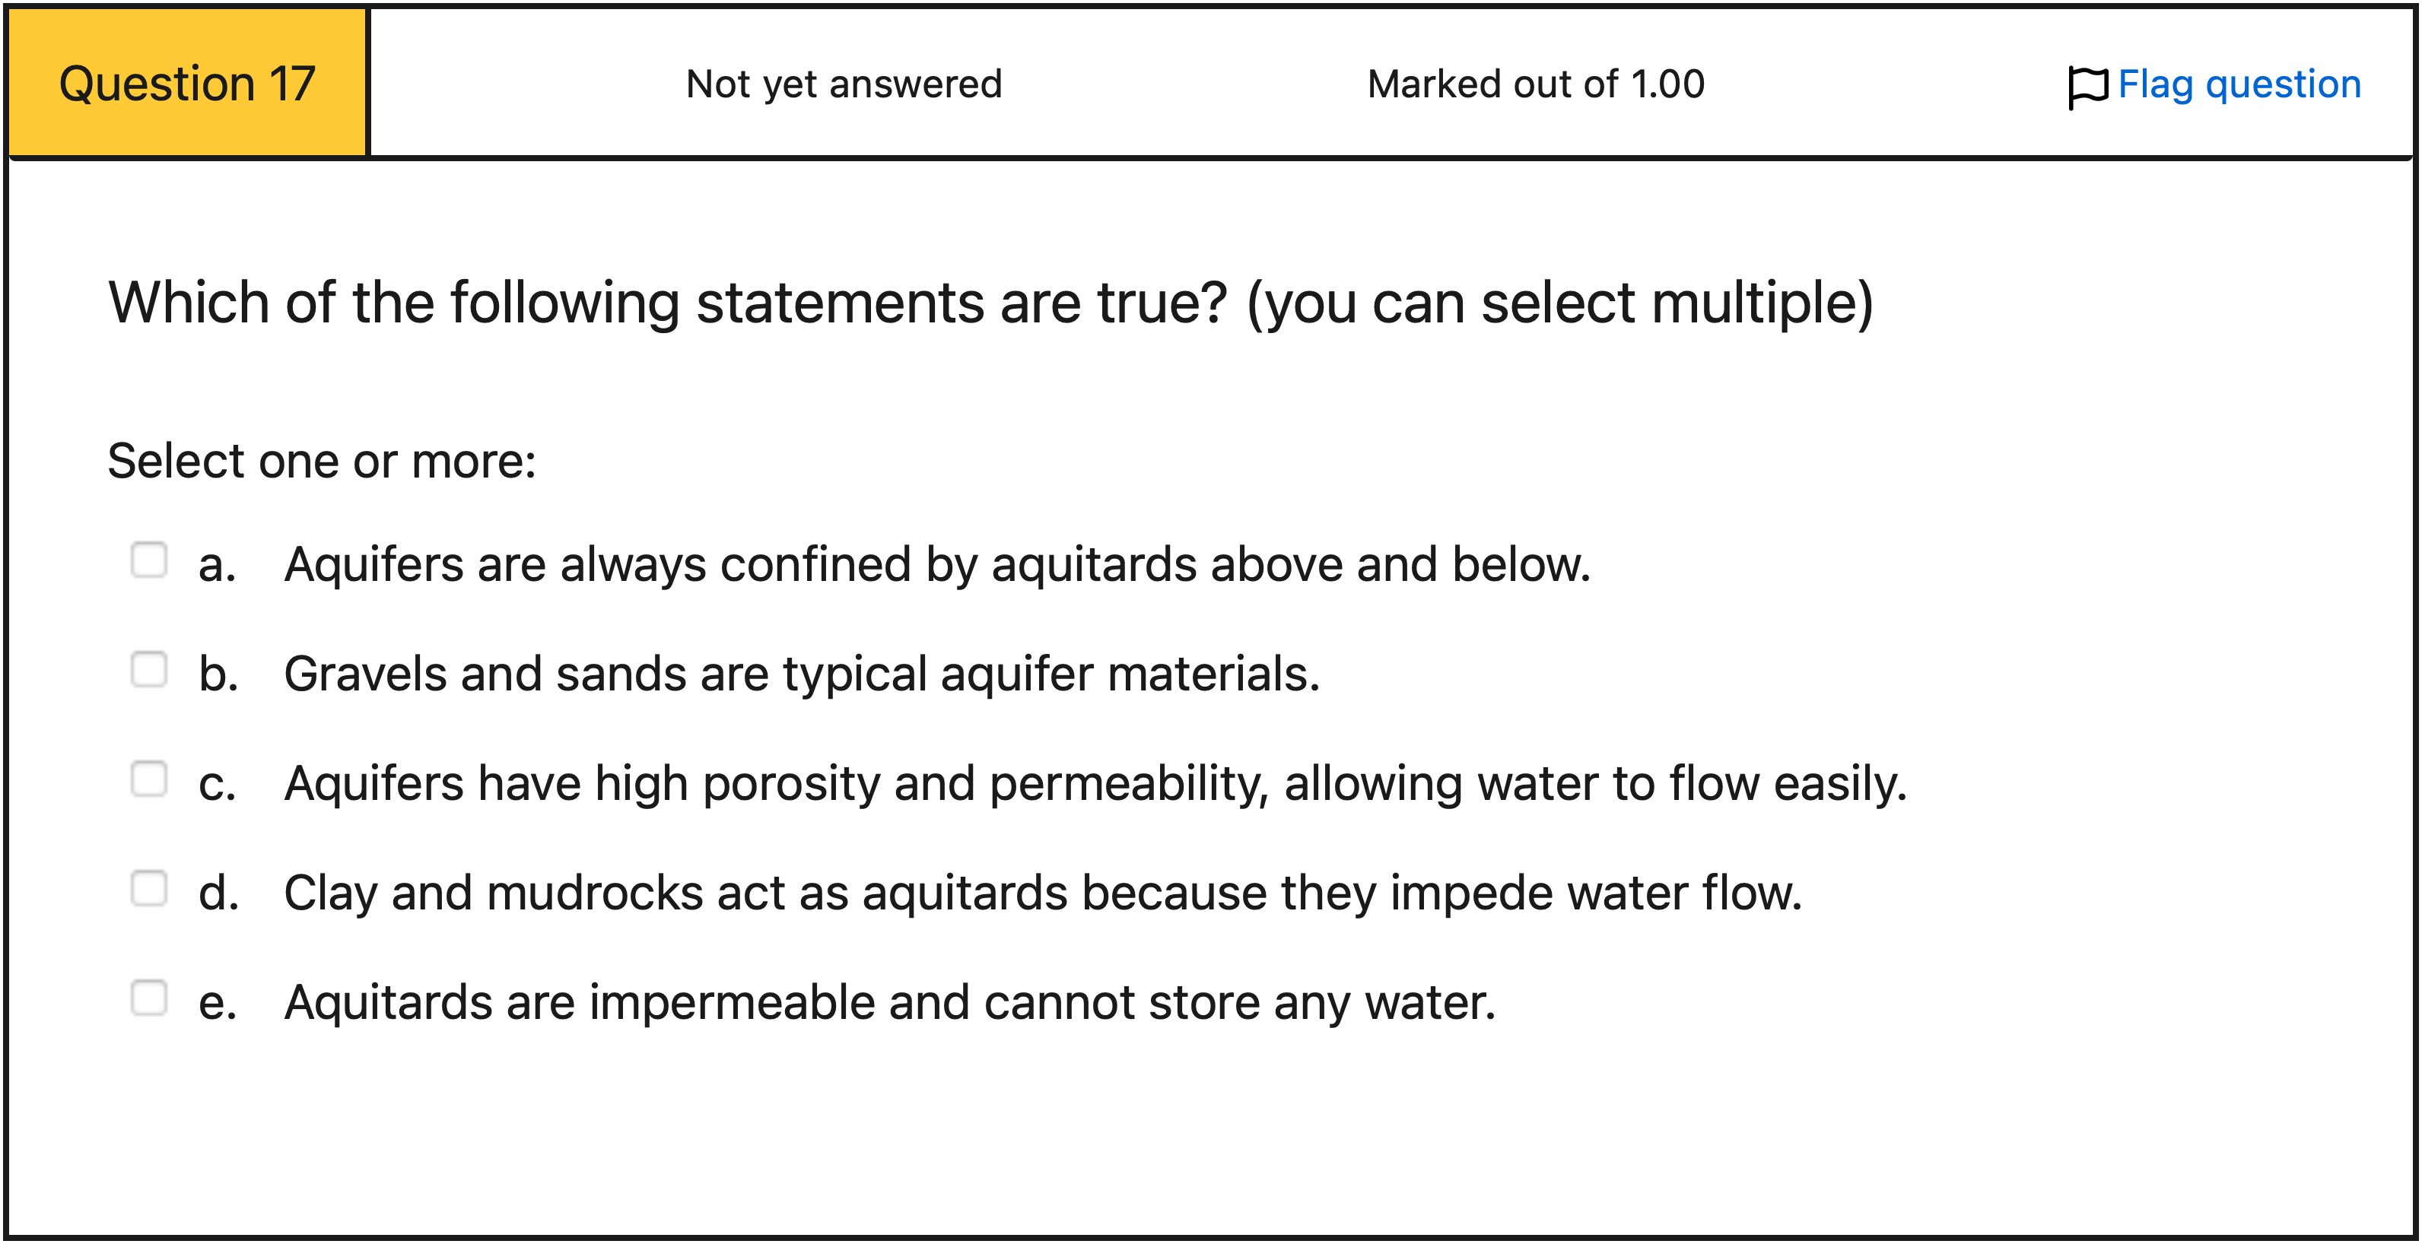Click the 'Which of the following statements' question text
Viewport: 2422px width, 1244px height.
click(x=990, y=303)
